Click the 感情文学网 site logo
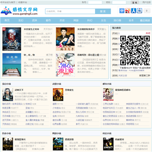 (x=19, y=11)
